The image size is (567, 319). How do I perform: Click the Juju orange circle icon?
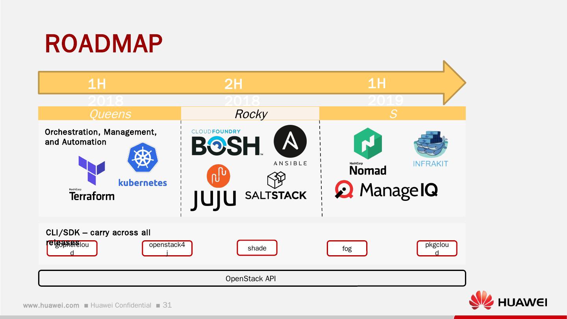[x=219, y=176]
